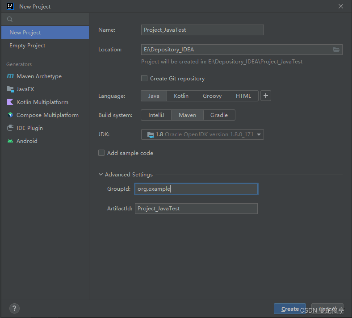
Task: Choose IntelliJ build system
Action: (x=156, y=115)
